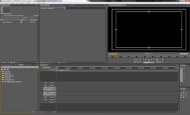Select Effetti video folder in Effects panel
Viewport: 190px width, 115px height.
tap(8, 78)
